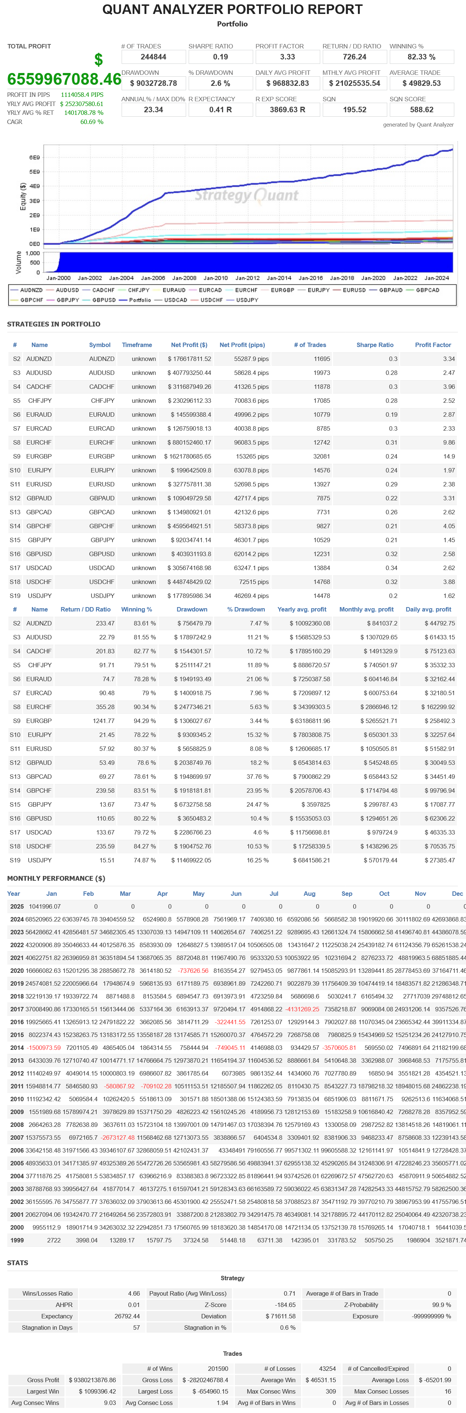The height and width of the screenshot is (1413, 466).
Task: Select the S9 EURGBP net profit $ 1621780685.65
Action: click(x=187, y=456)
